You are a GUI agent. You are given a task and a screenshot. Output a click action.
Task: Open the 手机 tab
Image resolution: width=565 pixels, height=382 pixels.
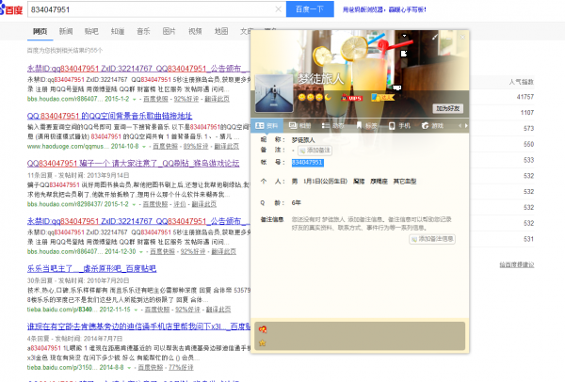pyautogui.click(x=399, y=126)
